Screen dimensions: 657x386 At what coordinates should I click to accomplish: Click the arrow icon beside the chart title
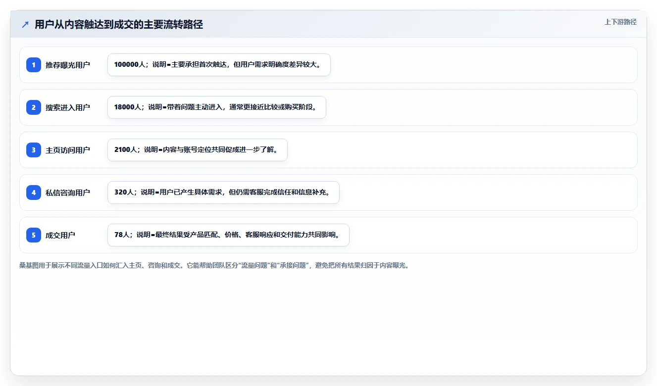click(25, 25)
